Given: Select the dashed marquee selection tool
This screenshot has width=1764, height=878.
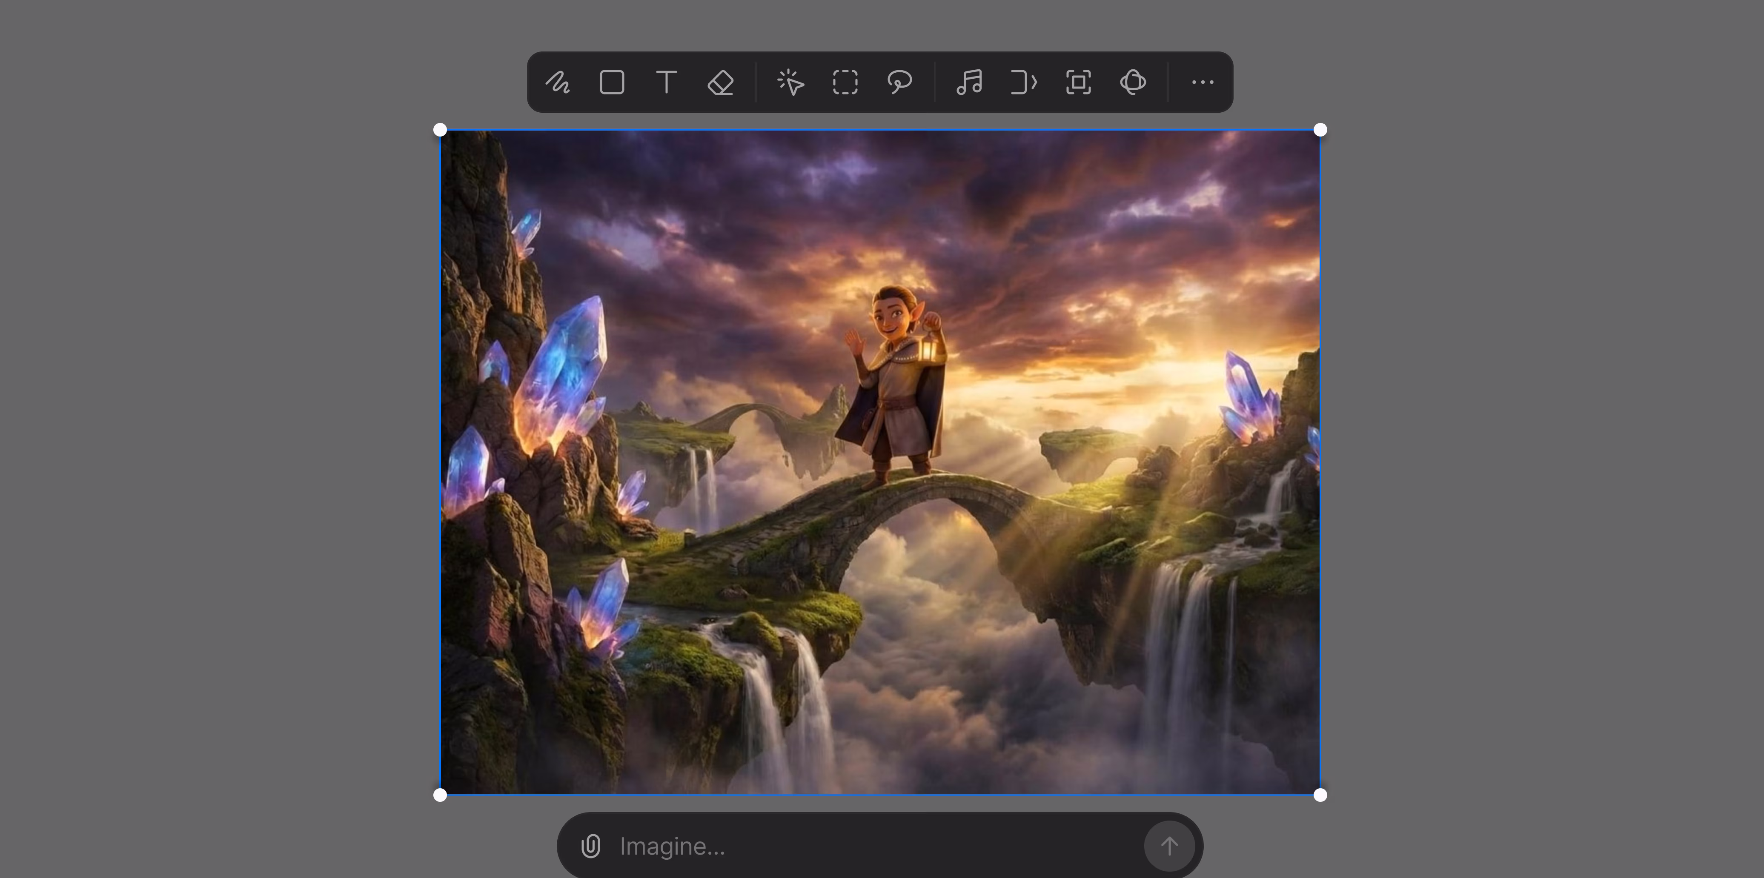Looking at the screenshot, I should [845, 83].
